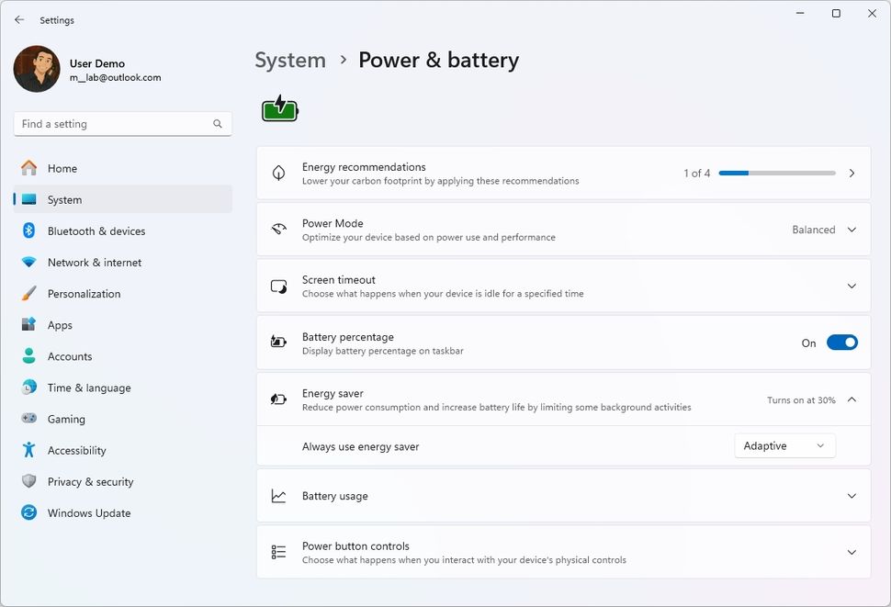The width and height of the screenshot is (891, 607).
Task: Click the back arrow button
Action: (18, 19)
